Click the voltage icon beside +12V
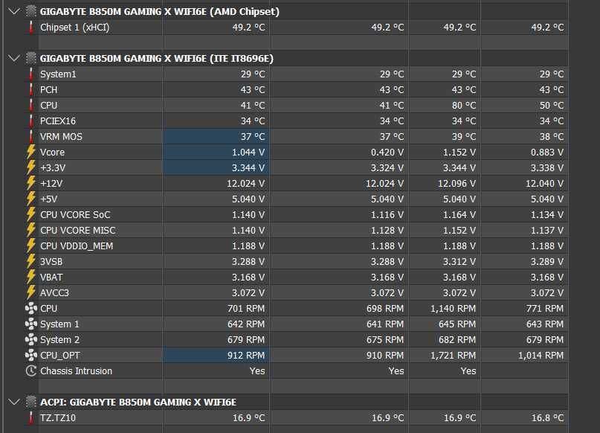Screen dimensions: 600x433 (31, 184)
